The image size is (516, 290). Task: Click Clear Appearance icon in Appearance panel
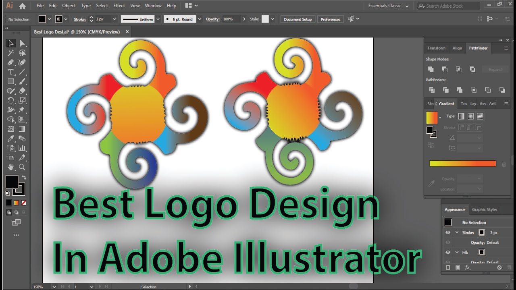point(499,267)
